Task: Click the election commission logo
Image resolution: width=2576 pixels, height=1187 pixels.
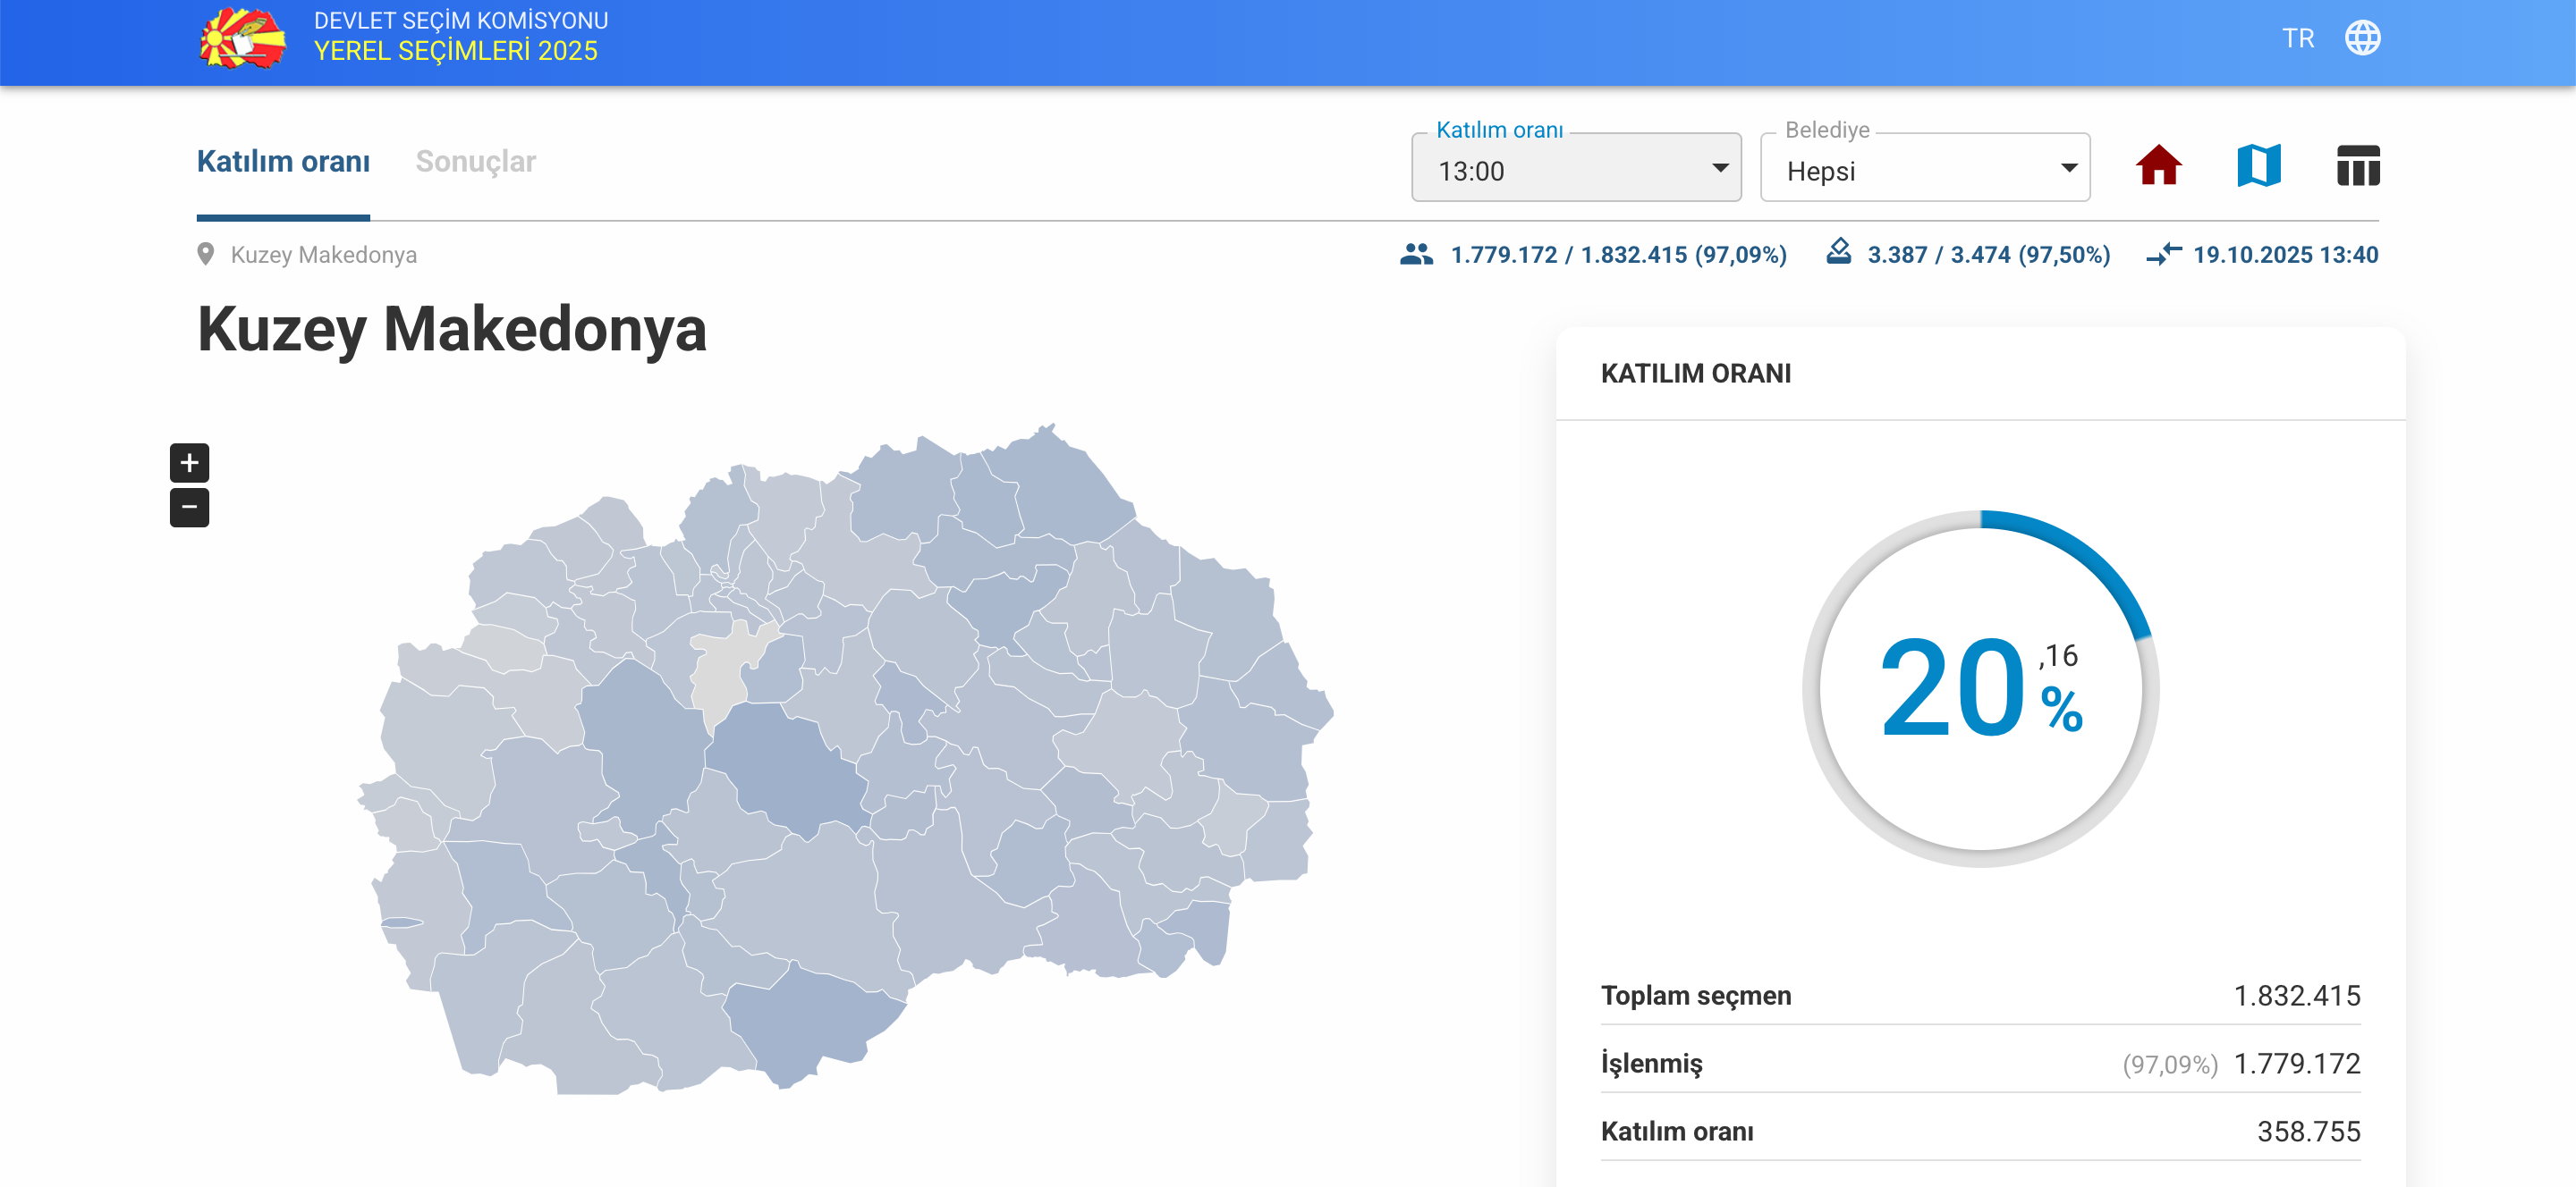Action: (x=243, y=39)
